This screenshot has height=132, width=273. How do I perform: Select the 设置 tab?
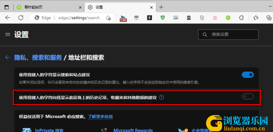point(121,7)
